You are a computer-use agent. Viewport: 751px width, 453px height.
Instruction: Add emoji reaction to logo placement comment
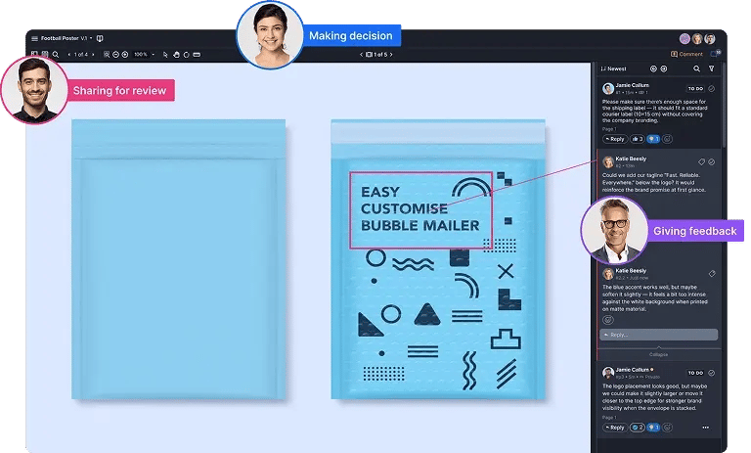667,428
